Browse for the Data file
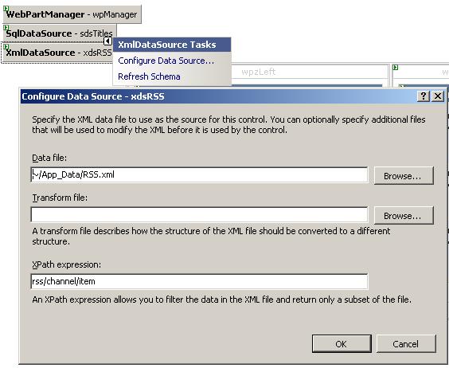This screenshot has width=449, height=368. click(x=404, y=176)
